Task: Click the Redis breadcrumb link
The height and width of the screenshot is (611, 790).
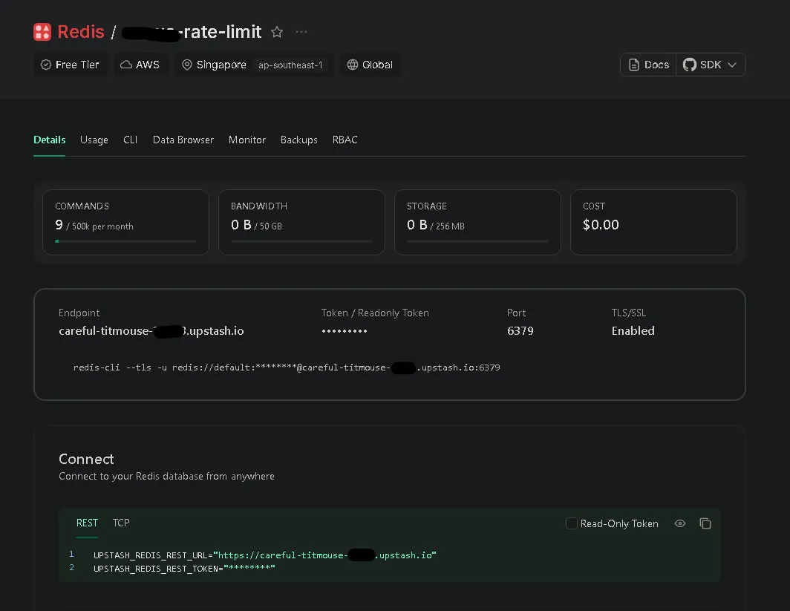Action: point(81,32)
